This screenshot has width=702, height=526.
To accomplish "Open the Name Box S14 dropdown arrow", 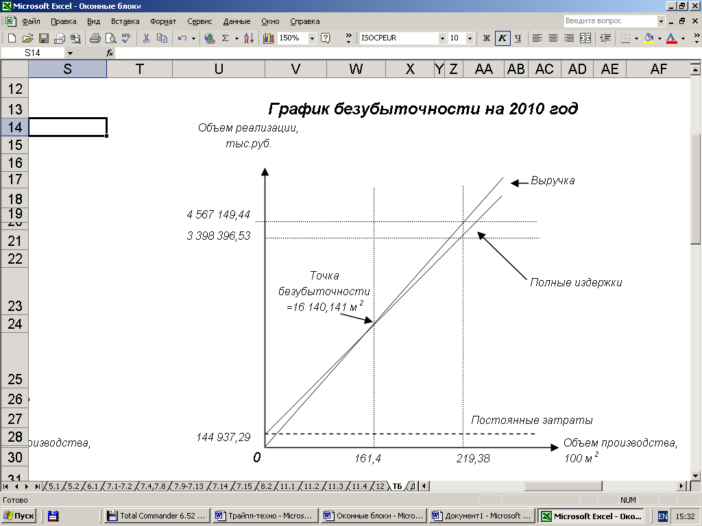I will 70,53.
